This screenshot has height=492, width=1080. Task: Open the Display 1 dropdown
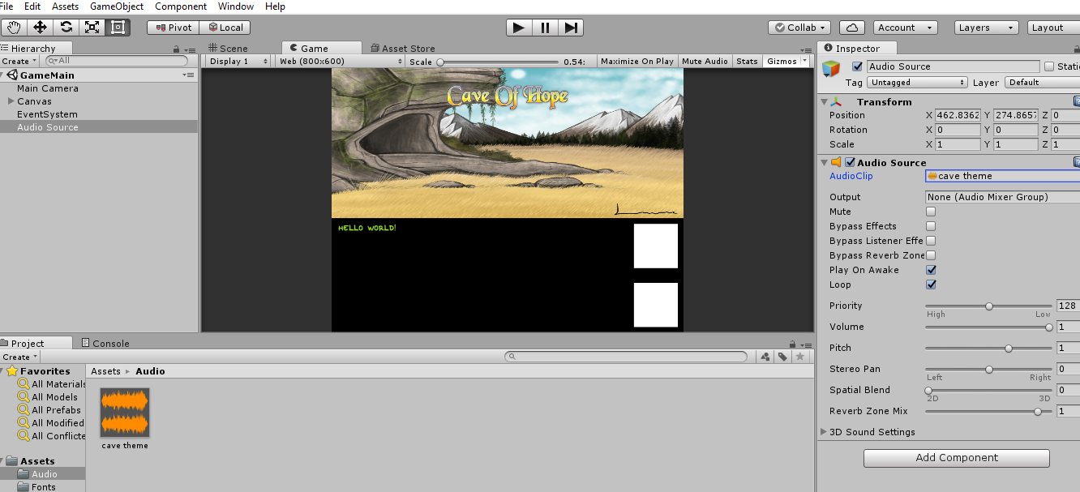(x=238, y=61)
